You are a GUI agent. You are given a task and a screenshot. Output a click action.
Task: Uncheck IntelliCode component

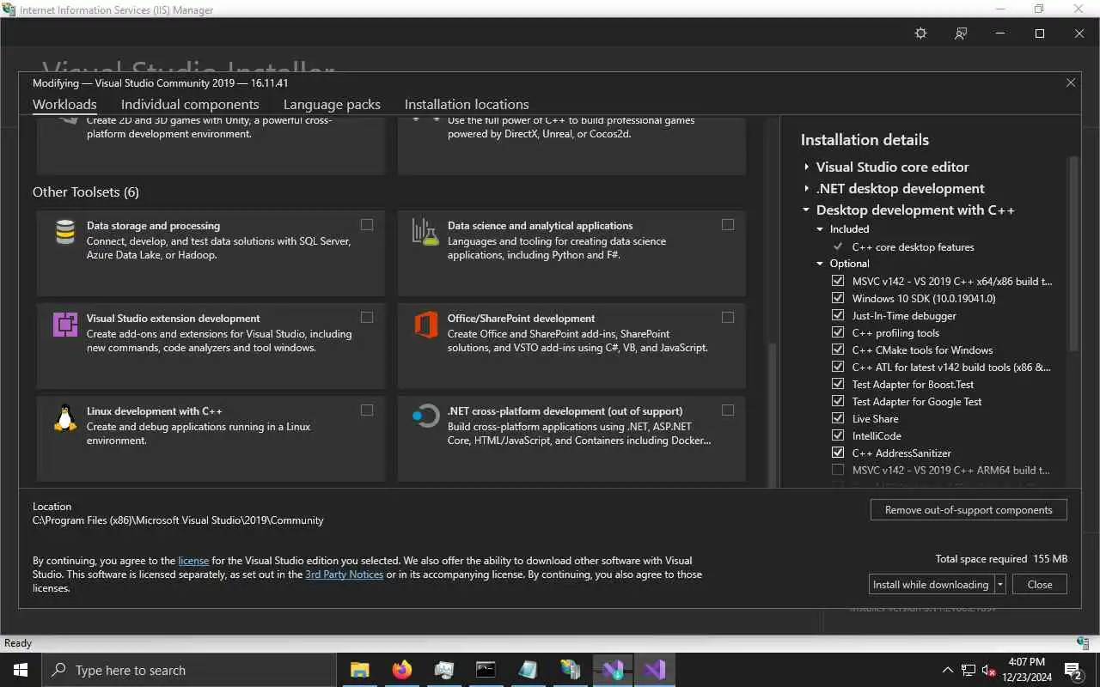click(838, 435)
